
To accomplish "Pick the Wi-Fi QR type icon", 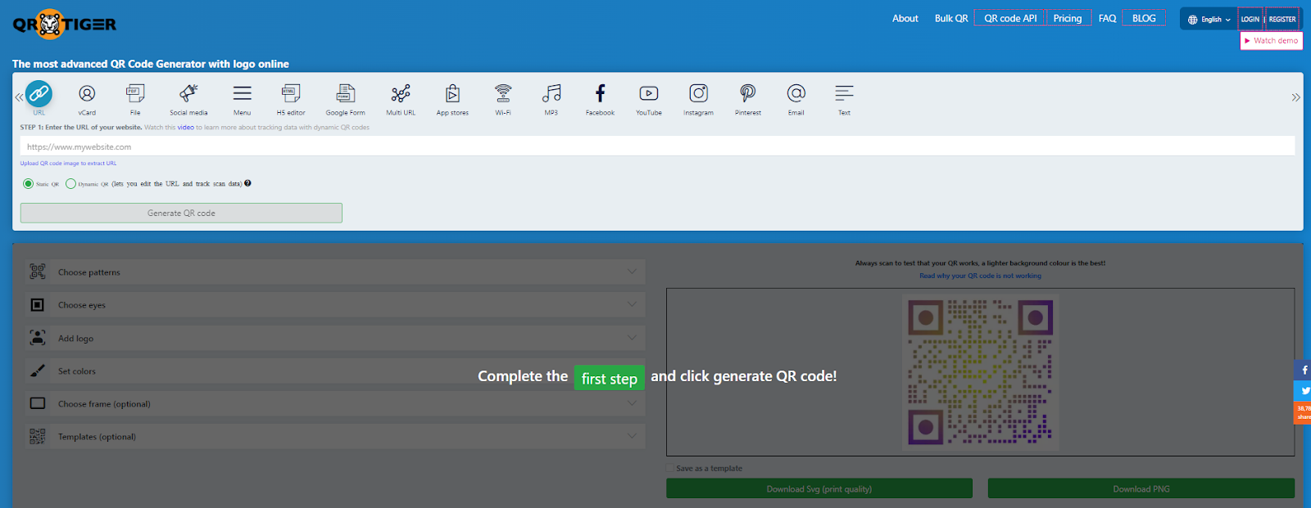I will point(503,93).
